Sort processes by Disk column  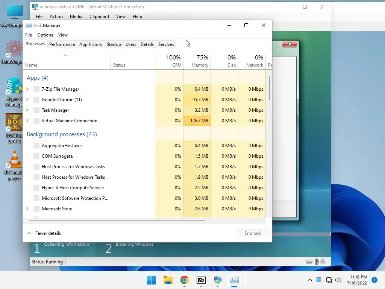pyautogui.click(x=225, y=61)
